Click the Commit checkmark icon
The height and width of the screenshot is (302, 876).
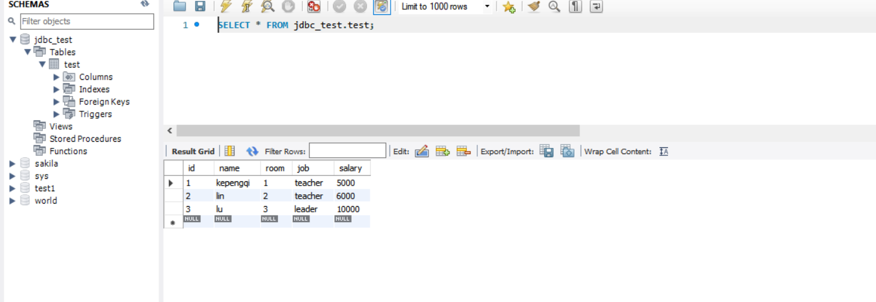(x=339, y=7)
